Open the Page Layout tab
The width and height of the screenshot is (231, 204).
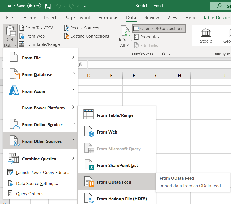pyautogui.click(x=77, y=18)
